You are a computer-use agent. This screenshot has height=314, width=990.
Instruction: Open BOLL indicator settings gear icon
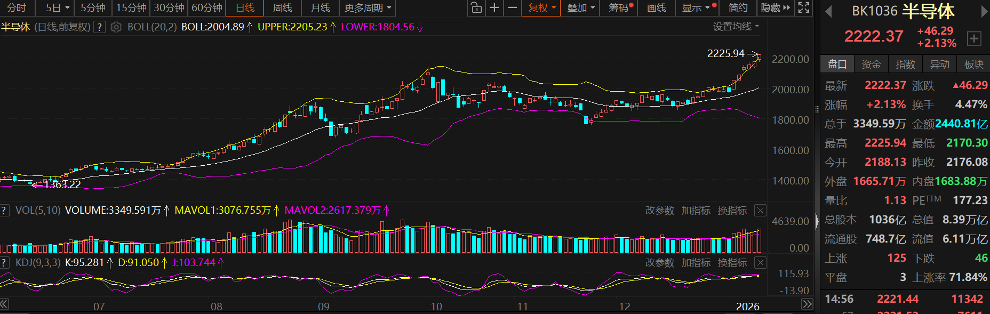click(x=116, y=27)
